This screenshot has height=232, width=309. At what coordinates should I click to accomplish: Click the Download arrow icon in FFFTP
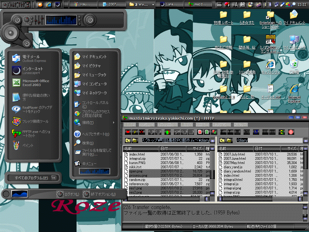(x=151, y=132)
